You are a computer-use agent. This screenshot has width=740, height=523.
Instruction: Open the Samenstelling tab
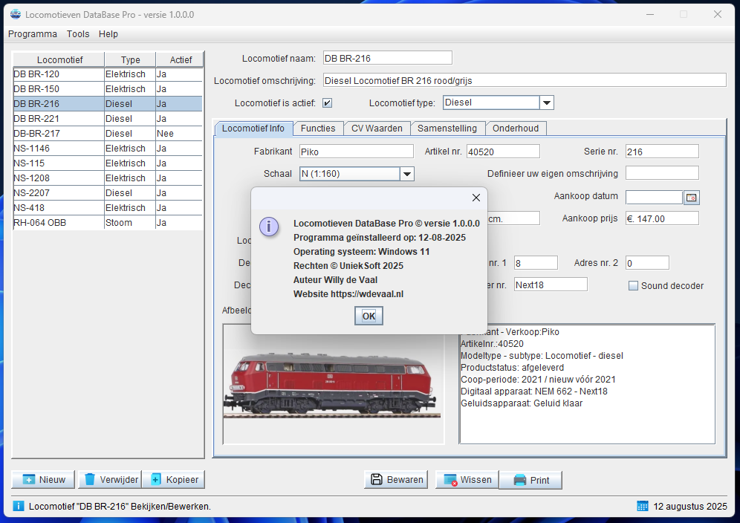pyautogui.click(x=447, y=129)
